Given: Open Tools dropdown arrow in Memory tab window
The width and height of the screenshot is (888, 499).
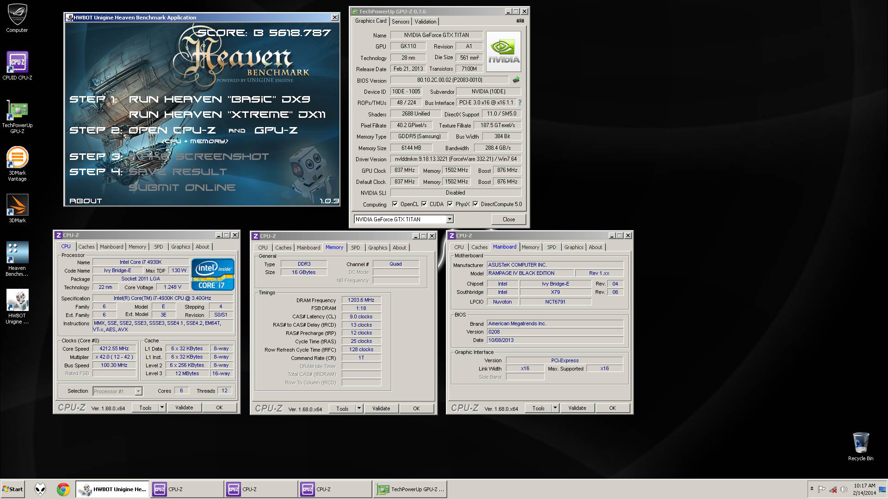Looking at the screenshot, I should [359, 408].
